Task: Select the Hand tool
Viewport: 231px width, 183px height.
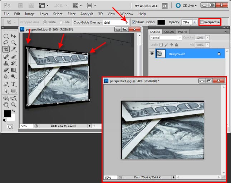Action: coord(6,105)
